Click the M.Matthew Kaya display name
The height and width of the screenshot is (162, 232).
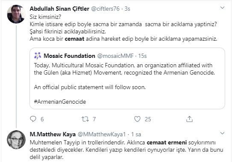coord(53,134)
